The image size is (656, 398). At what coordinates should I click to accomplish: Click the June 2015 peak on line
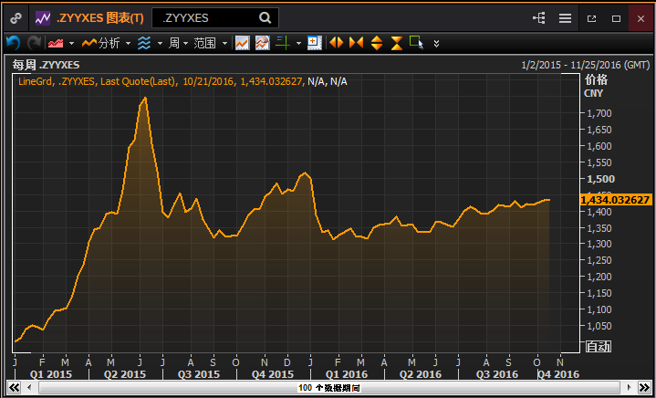pos(145,98)
